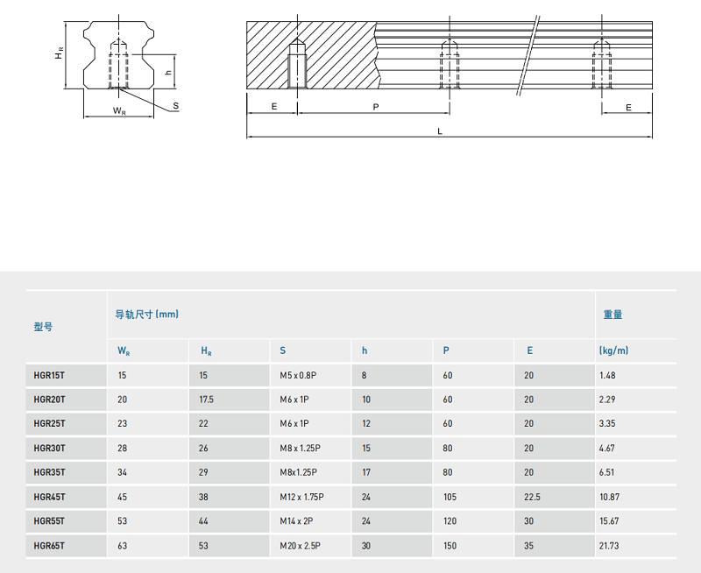Select the HGR45T model row label
The width and height of the screenshot is (701, 573).
coord(49,497)
